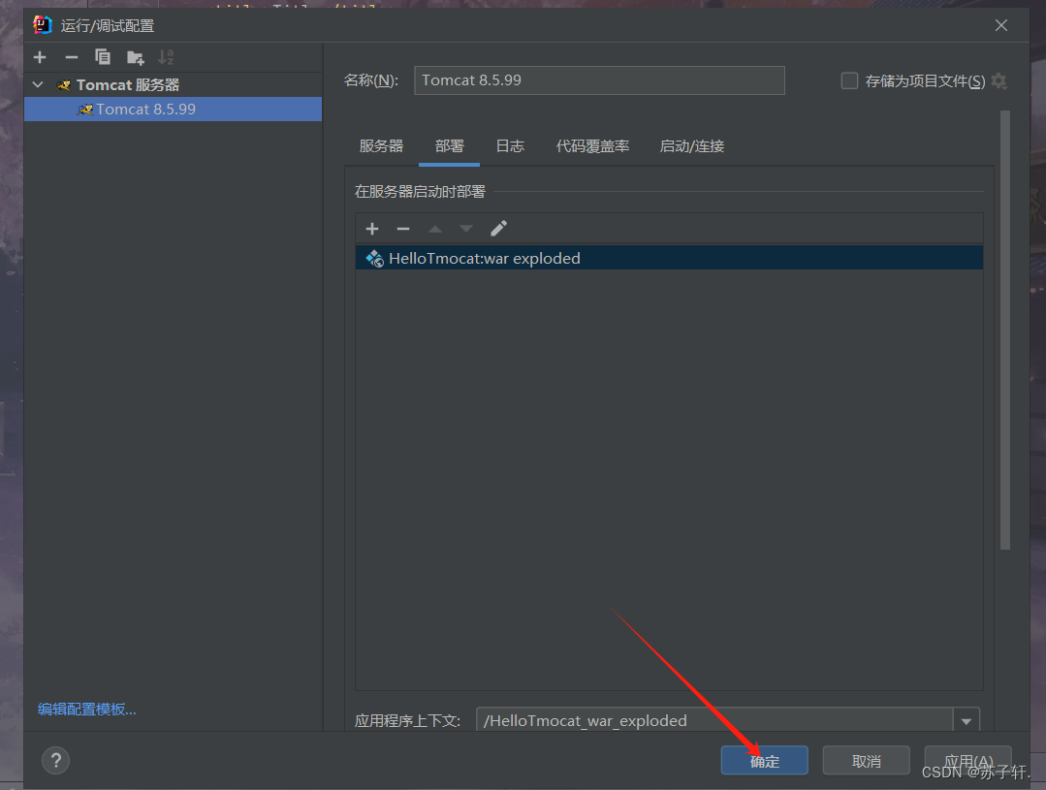Move deployment artifact up
Image resolution: width=1046 pixels, height=790 pixels.
(435, 229)
